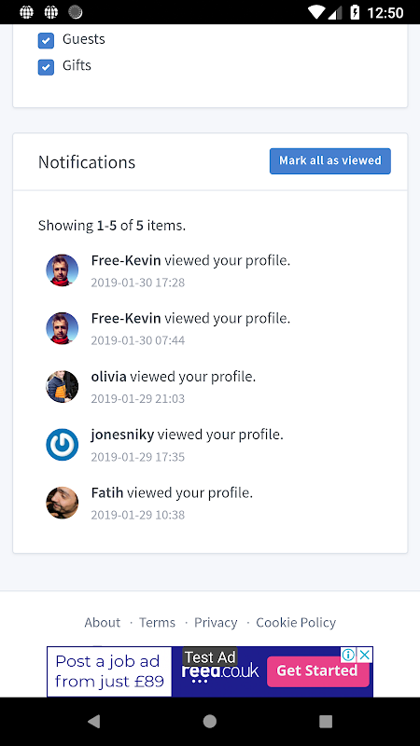Open the Cookie Policy footer link
The width and height of the screenshot is (420, 746).
point(296,622)
